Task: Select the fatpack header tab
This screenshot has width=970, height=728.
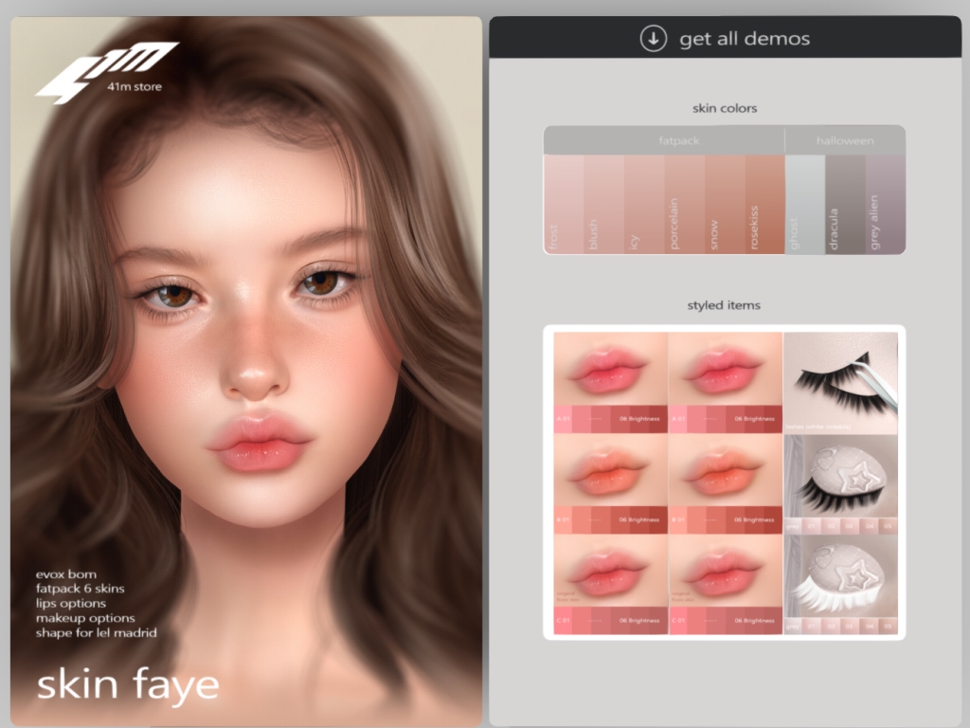Action: 664,140
